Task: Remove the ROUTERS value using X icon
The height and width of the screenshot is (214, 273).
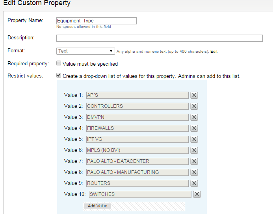Action: click(194, 183)
